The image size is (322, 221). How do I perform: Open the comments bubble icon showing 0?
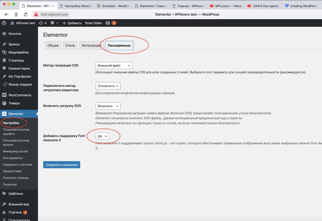pos(52,23)
